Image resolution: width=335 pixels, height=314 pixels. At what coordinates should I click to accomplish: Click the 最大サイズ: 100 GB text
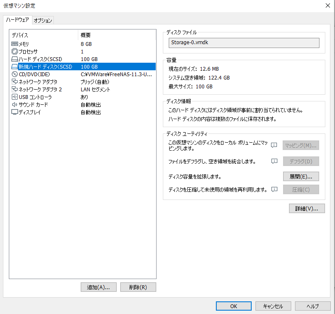[x=190, y=87]
